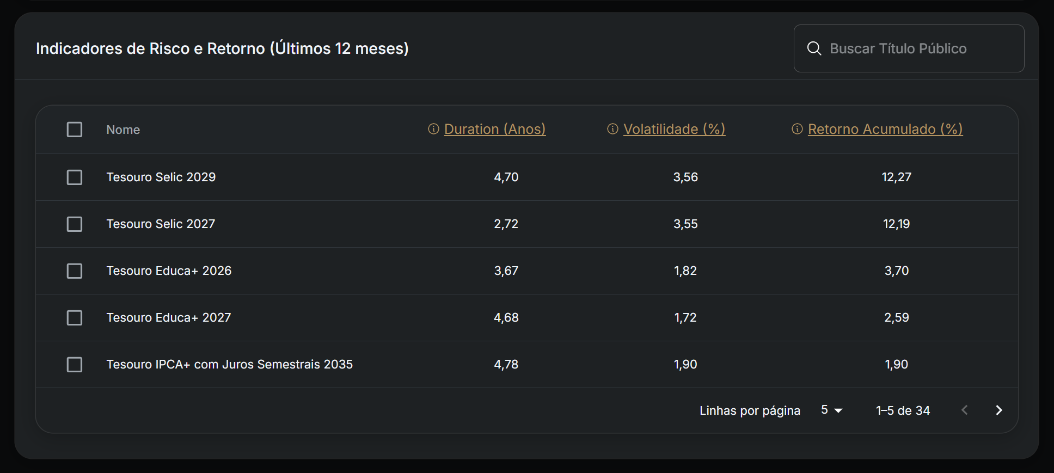Click the previous page arrow
Screen dimensions: 1054x473
(x=965, y=410)
